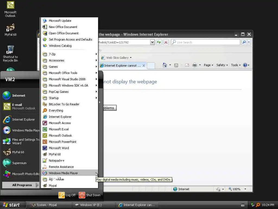Open MyPal 68 desktop shortcut
This screenshot has width=278, height=209.
tap(10, 30)
